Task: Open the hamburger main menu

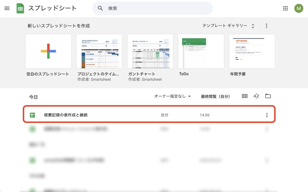Action: [7, 8]
